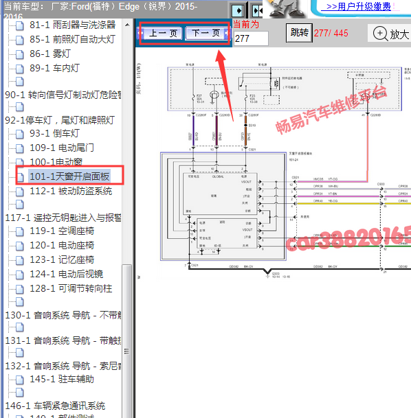Click the document icon beside 89-1 车内灯
Viewport: 411px width, 418px height.
click(x=19, y=69)
